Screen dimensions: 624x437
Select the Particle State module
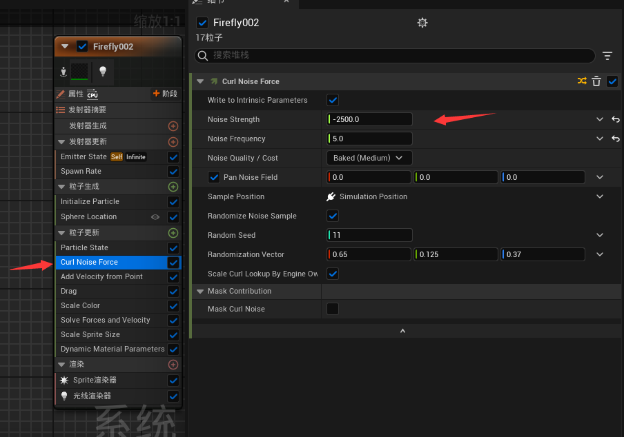click(118, 248)
